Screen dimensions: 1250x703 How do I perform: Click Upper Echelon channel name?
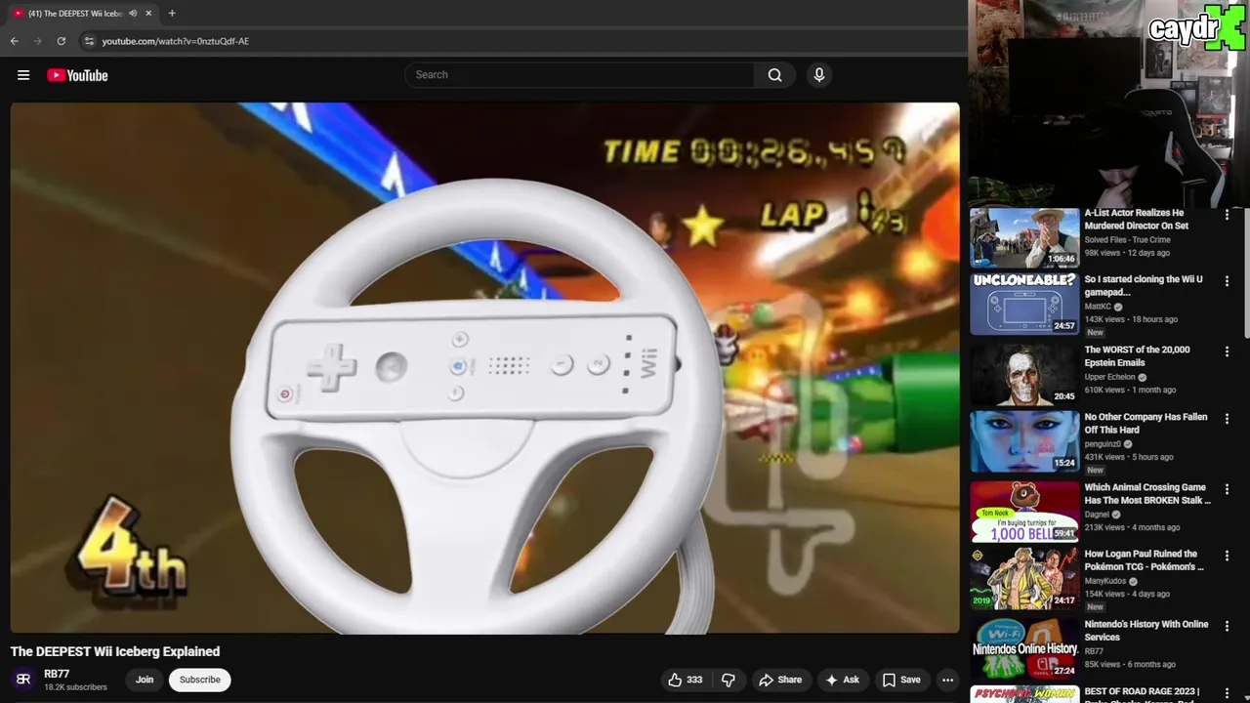[1109, 377]
